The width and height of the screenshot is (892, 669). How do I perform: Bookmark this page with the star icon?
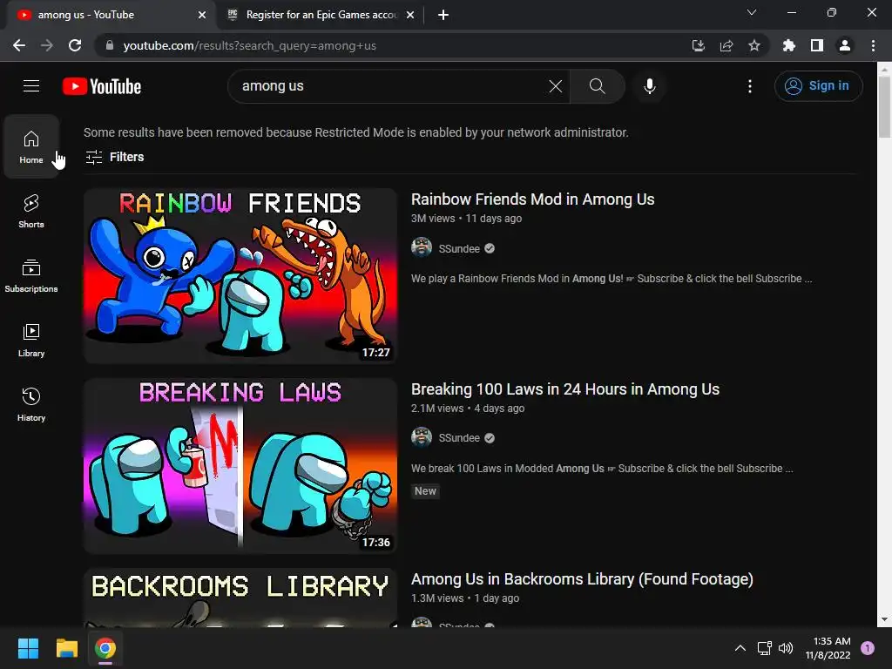[x=753, y=45]
